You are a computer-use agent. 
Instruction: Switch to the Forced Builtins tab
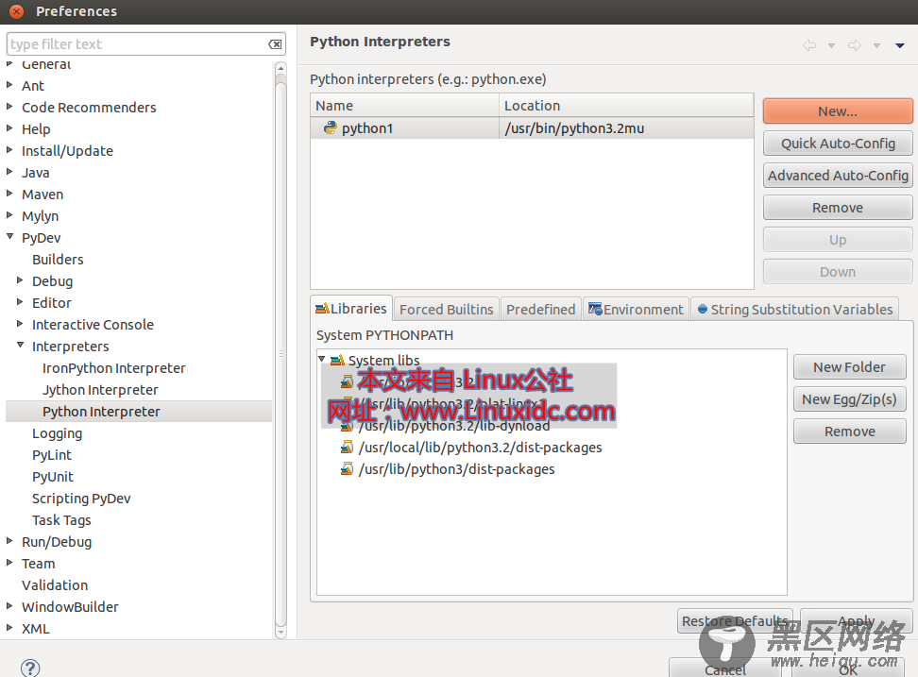[x=446, y=309]
